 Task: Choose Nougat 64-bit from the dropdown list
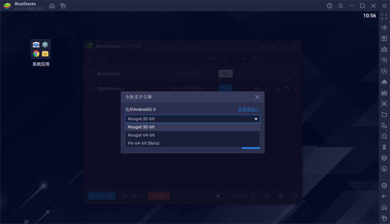click(x=192, y=135)
